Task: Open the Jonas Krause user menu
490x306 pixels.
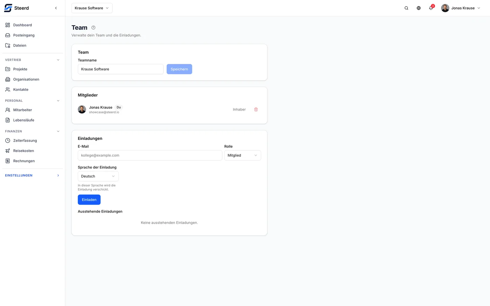Action: coord(461,8)
